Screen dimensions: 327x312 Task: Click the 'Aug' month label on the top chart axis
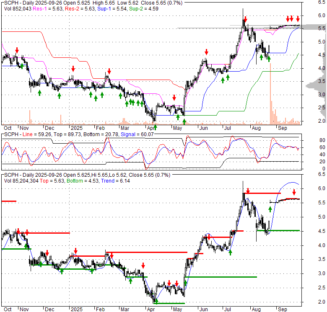click(x=256, y=128)
